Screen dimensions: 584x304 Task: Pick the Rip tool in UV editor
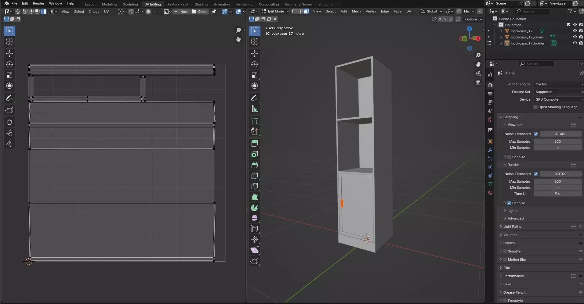click(9, 110)
